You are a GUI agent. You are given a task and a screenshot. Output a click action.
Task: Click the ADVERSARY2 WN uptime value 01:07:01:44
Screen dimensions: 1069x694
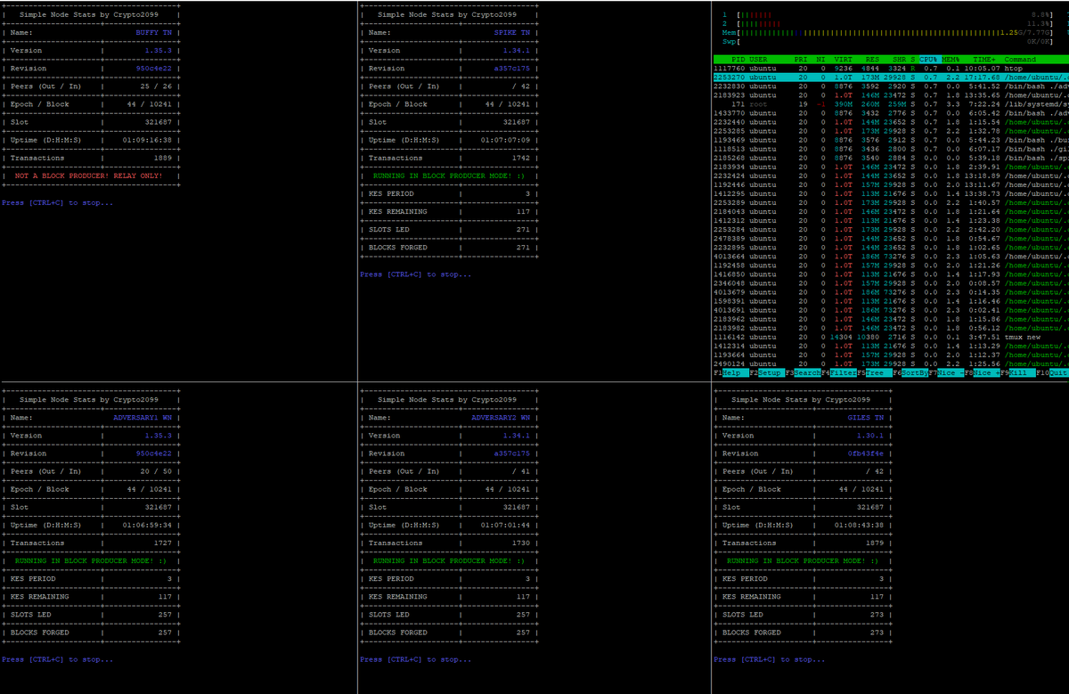tap(506, 525)
